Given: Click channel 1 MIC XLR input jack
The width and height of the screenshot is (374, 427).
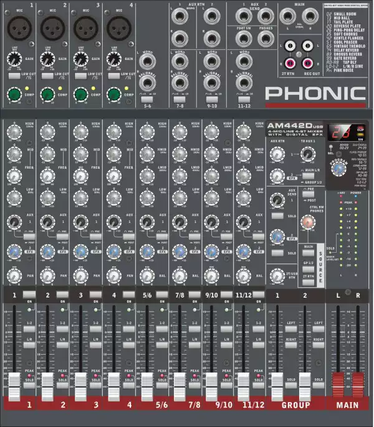Looking at the screenshot, I should 19,28.
